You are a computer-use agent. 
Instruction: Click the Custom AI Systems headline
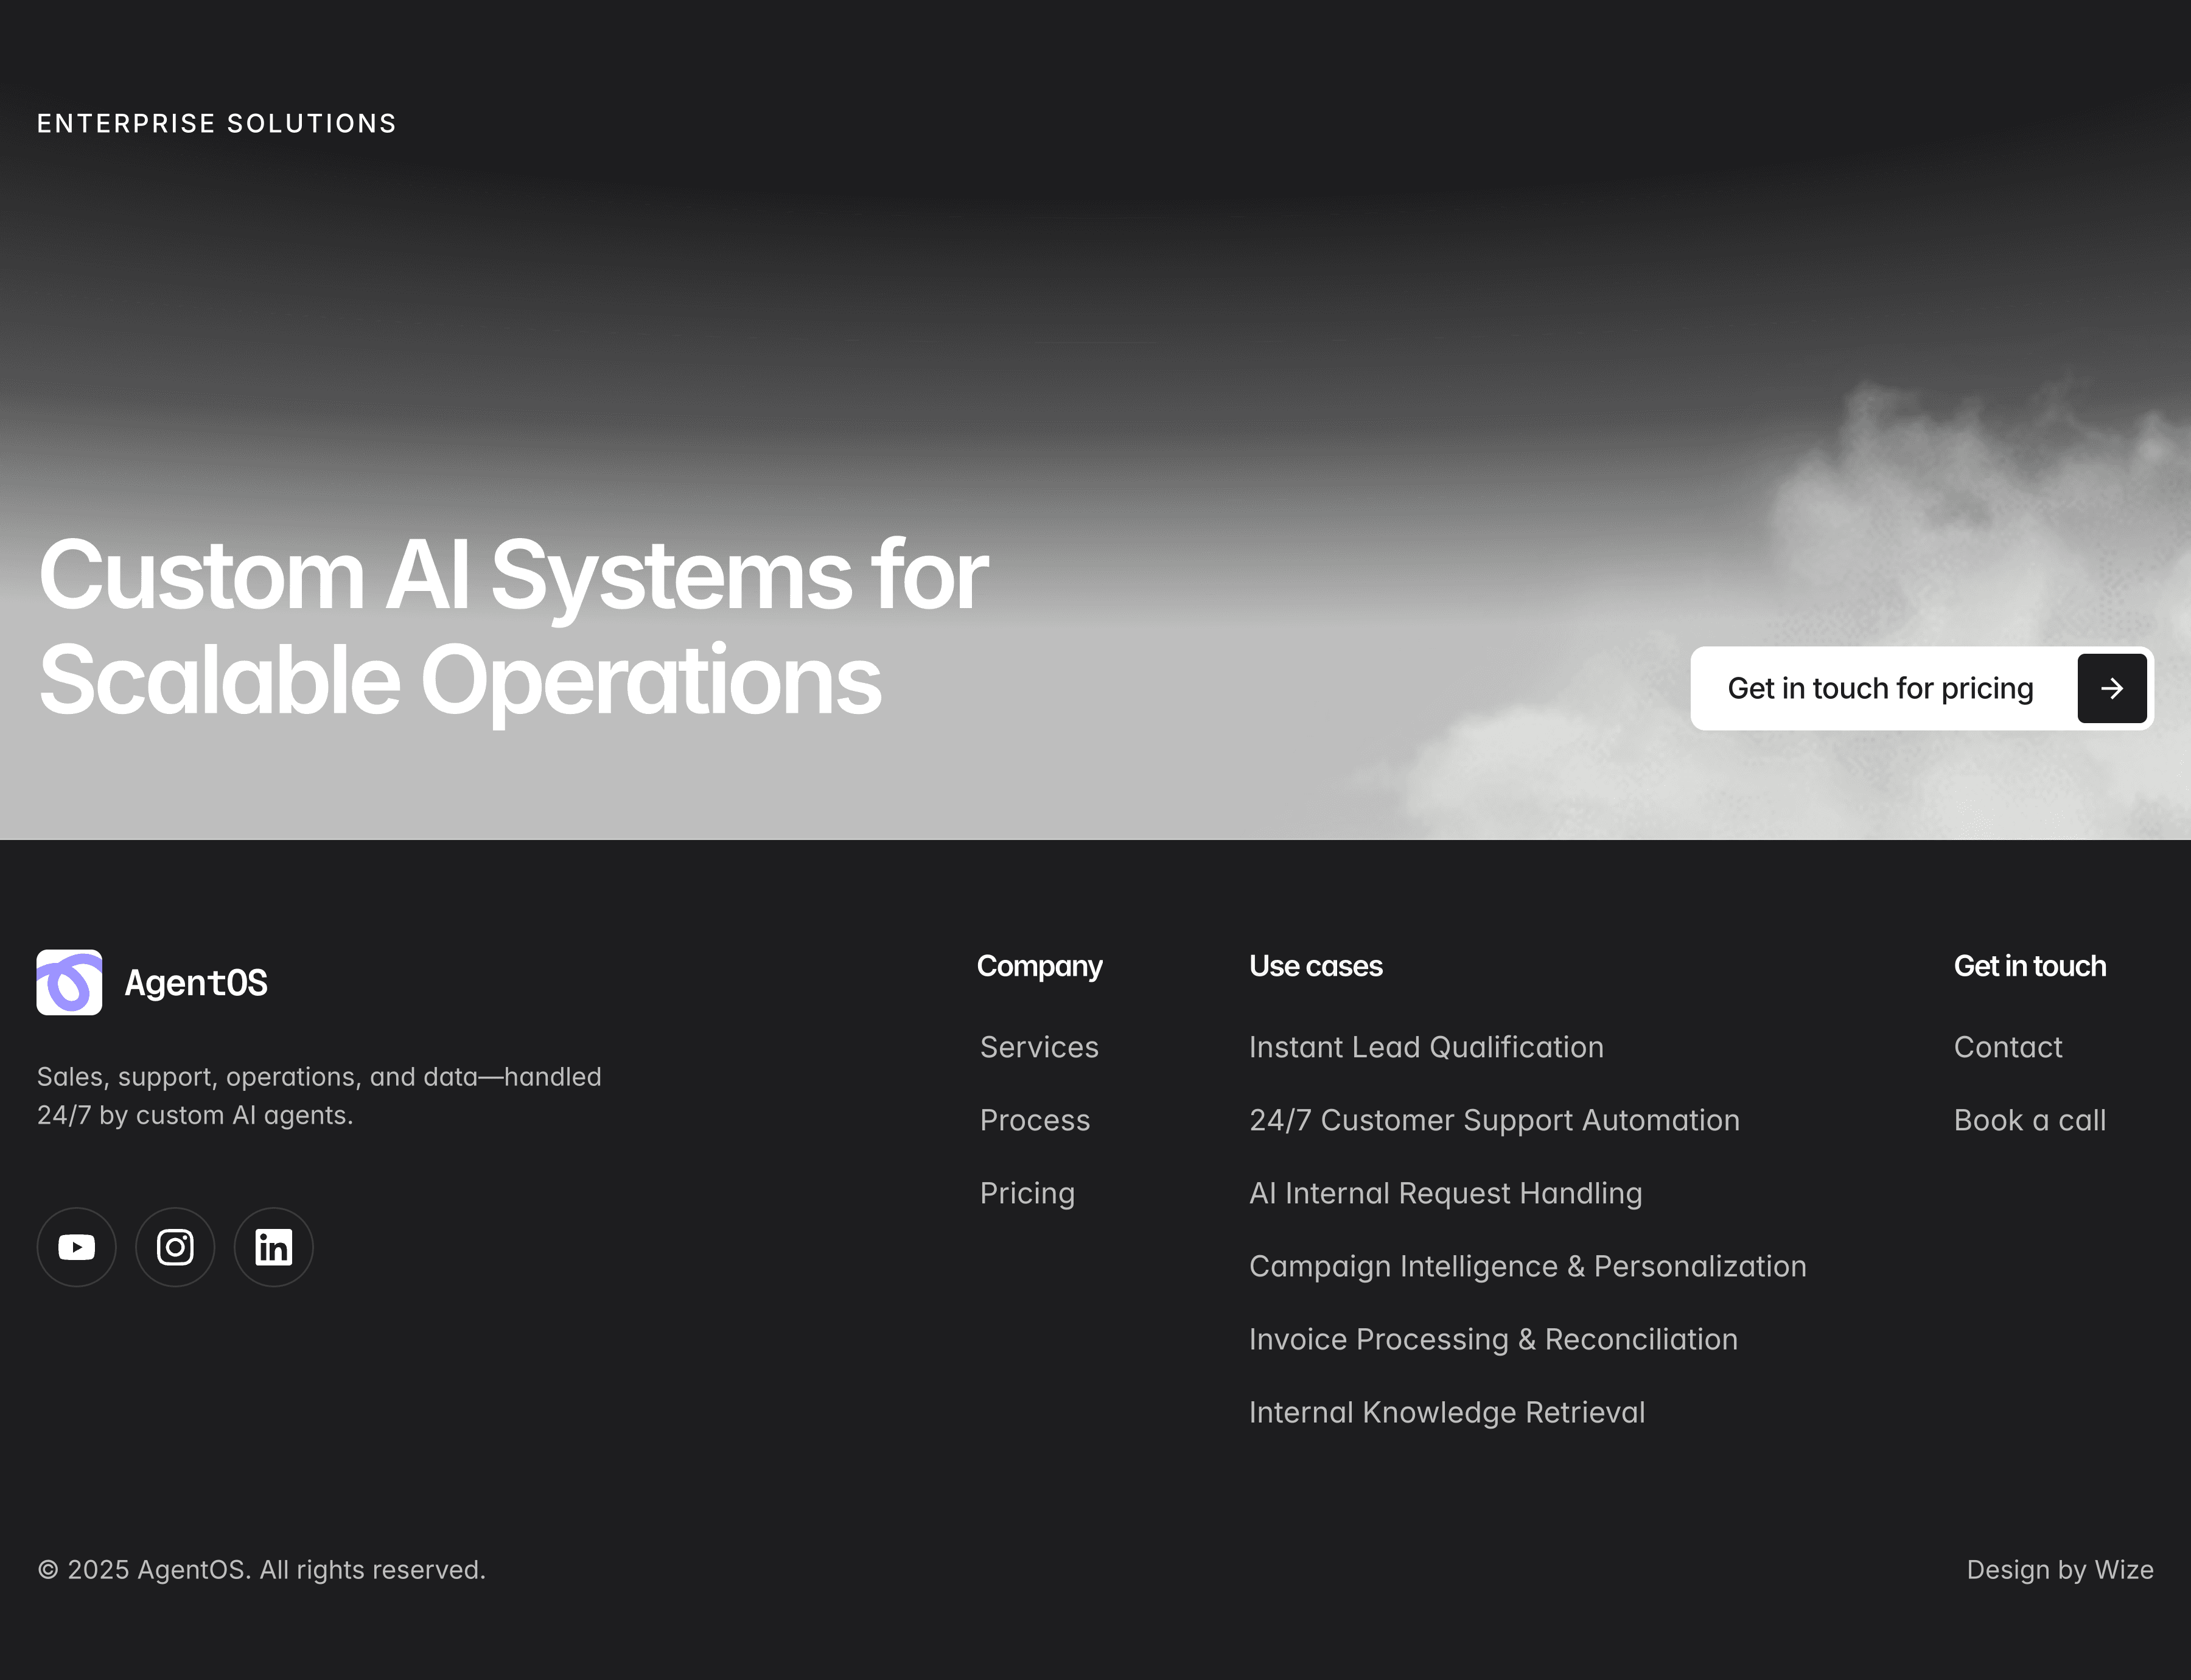(x=512, y=627)
